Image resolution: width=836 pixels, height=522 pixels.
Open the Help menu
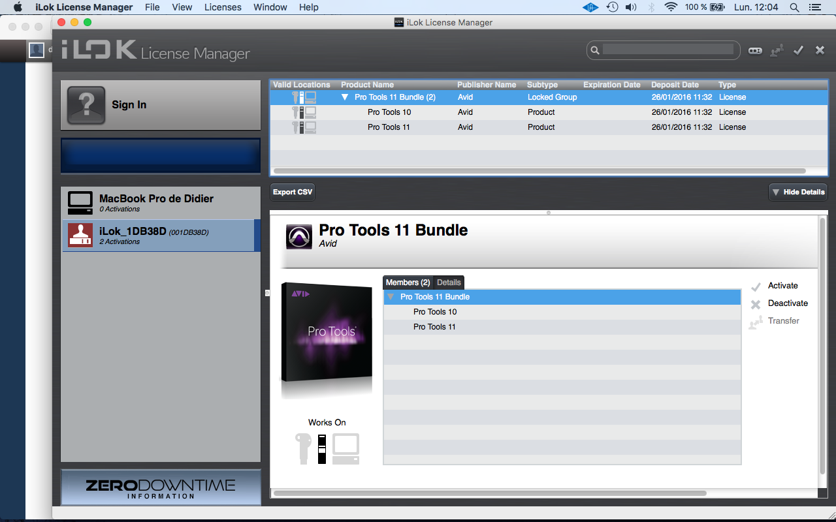click(309, 7)
